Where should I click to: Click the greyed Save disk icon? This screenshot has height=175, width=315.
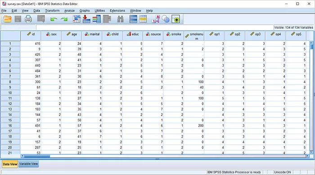[x=18, y=19]
